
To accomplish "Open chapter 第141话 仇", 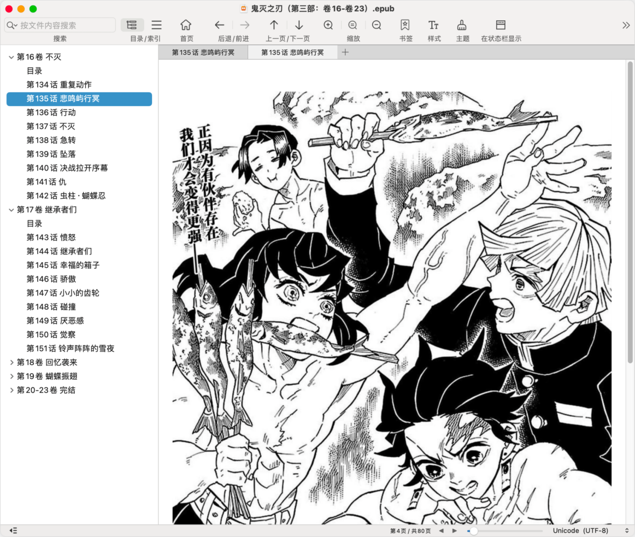I will (46, 182).
